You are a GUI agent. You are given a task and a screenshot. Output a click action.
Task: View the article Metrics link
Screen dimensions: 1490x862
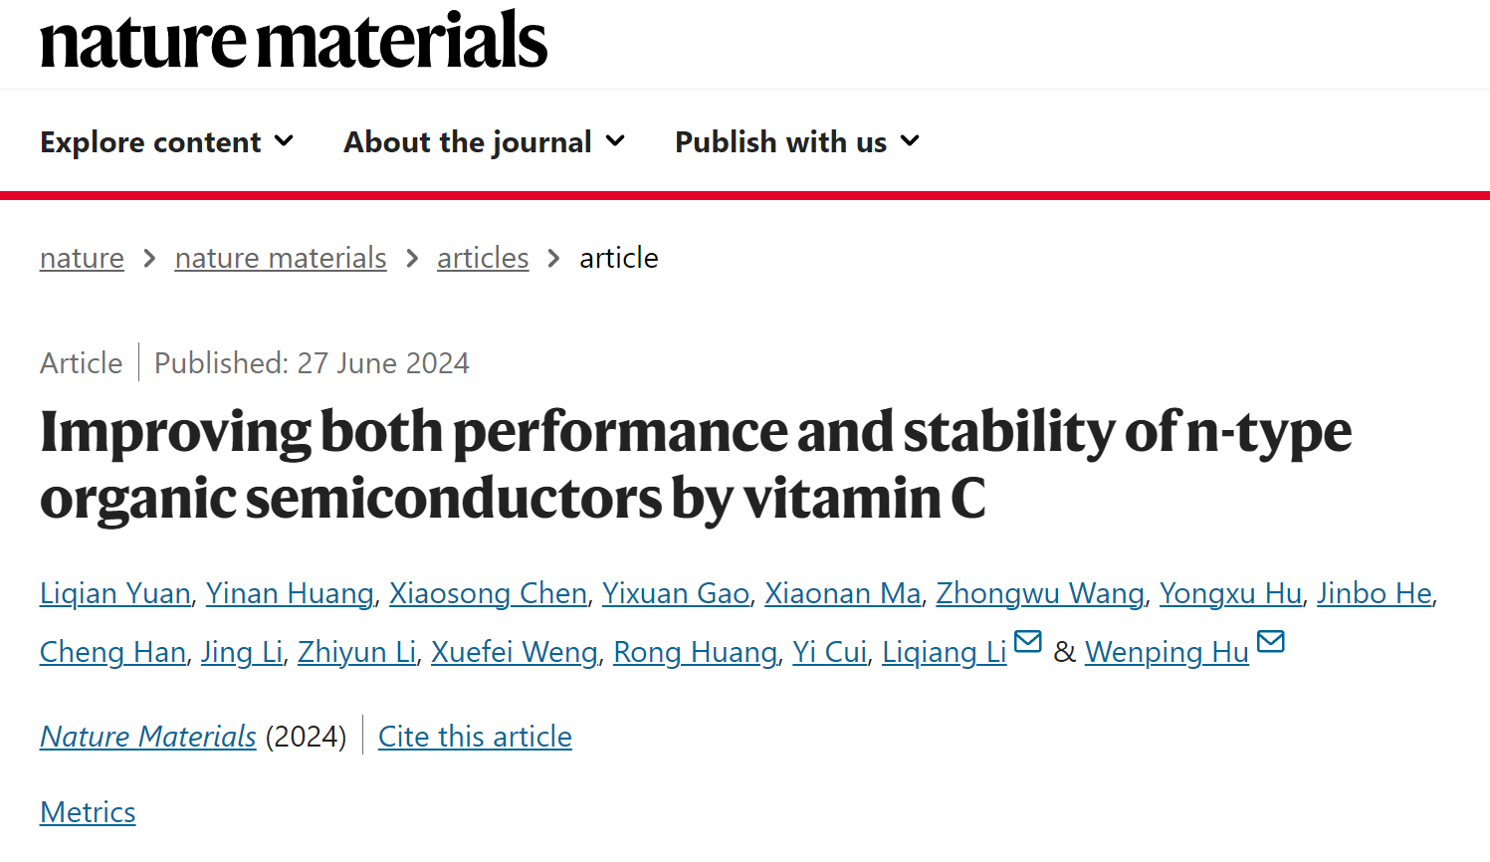click(x=88, y=812)
